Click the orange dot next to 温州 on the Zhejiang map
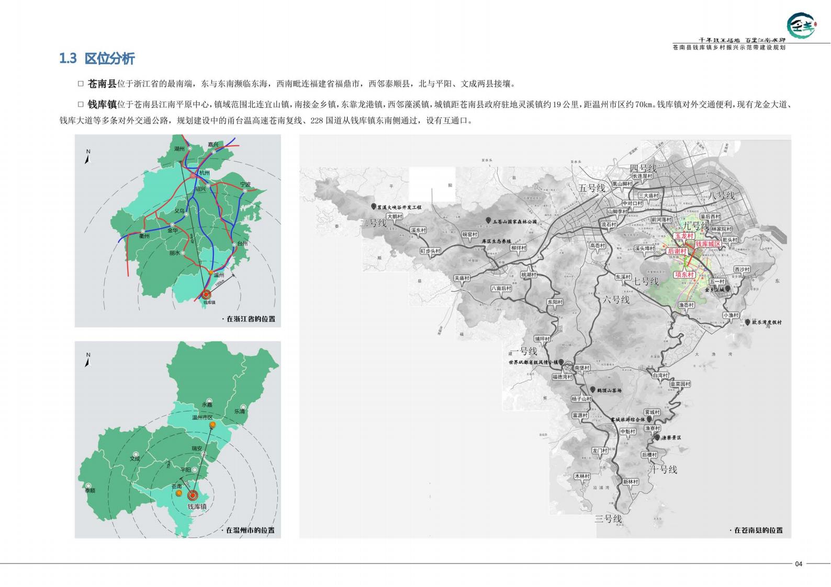The image size is (831, 587). tap(211, 273)
